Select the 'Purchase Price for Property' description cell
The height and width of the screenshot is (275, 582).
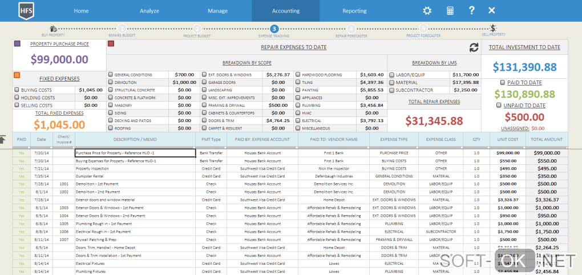[135, 153]
